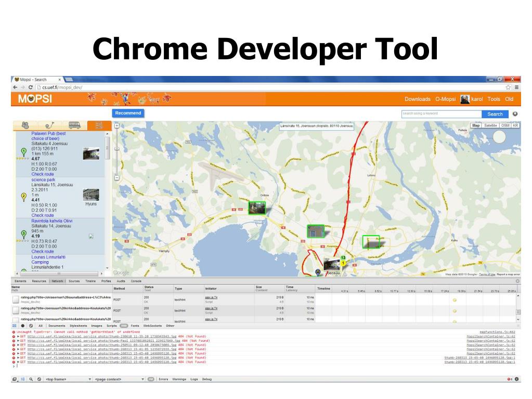Open the bus transport tab icon

pos(74,125)
